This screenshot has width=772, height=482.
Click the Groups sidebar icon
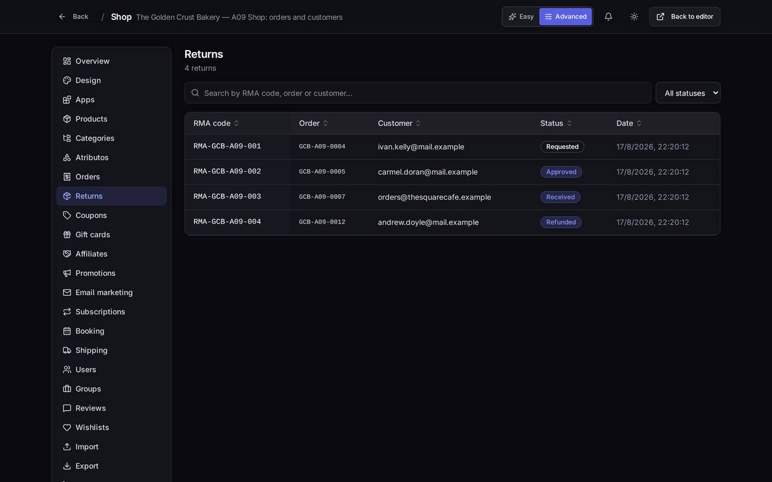coord(67,389)
